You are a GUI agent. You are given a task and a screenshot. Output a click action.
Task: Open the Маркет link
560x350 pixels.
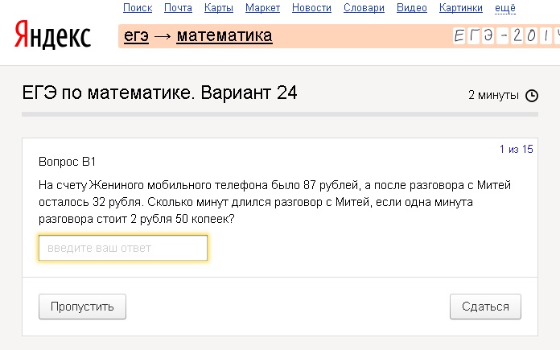pyautogui.click(x=262, y=8)
